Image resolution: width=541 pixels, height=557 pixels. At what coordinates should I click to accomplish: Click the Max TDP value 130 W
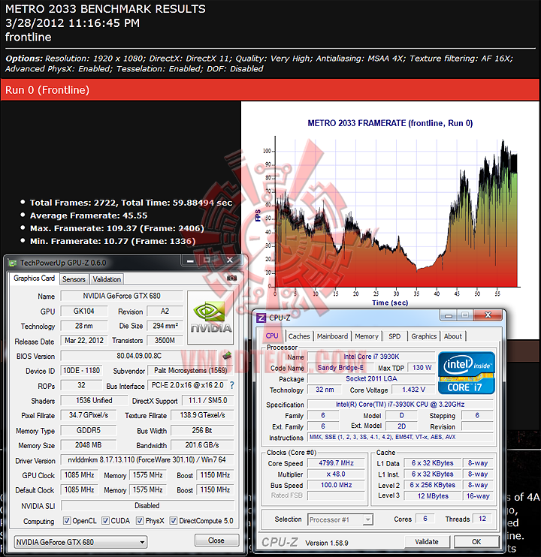click(x=422, y=368)
